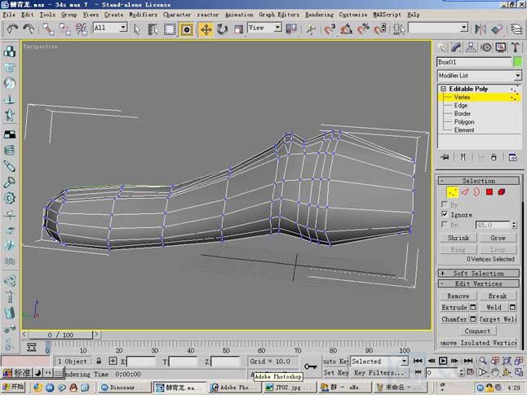
Task: Activate the Select and Scale tool
Action: point(238,29)
